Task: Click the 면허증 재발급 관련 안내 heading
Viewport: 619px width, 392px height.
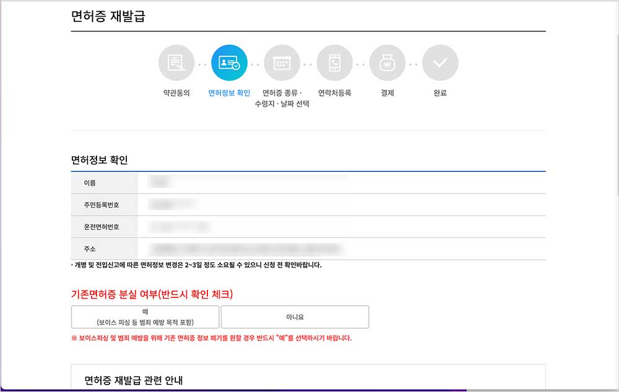Action: 132,380
